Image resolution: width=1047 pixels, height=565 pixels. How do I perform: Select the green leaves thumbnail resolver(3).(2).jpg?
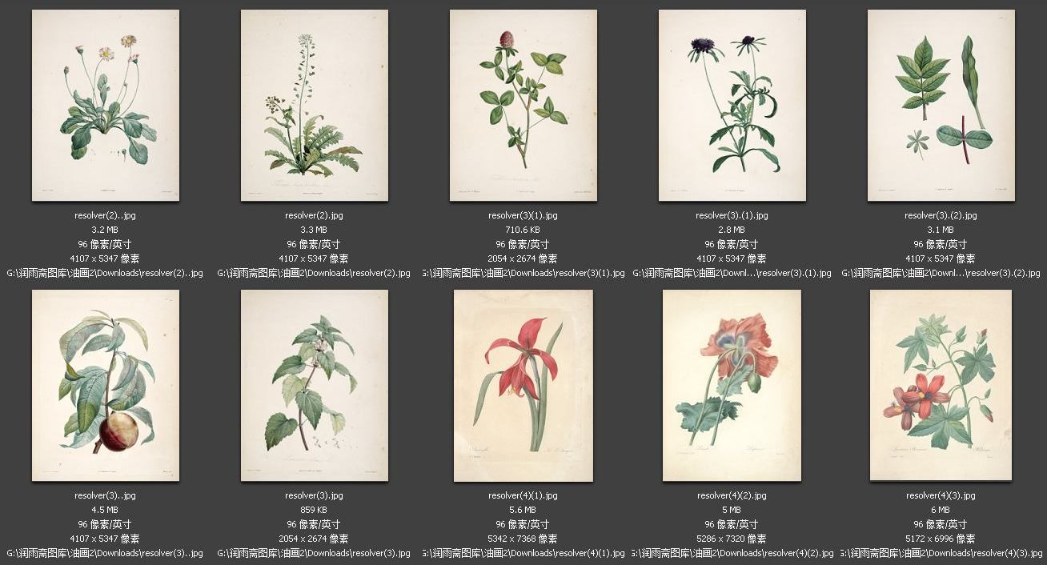[x=941, y=106]
